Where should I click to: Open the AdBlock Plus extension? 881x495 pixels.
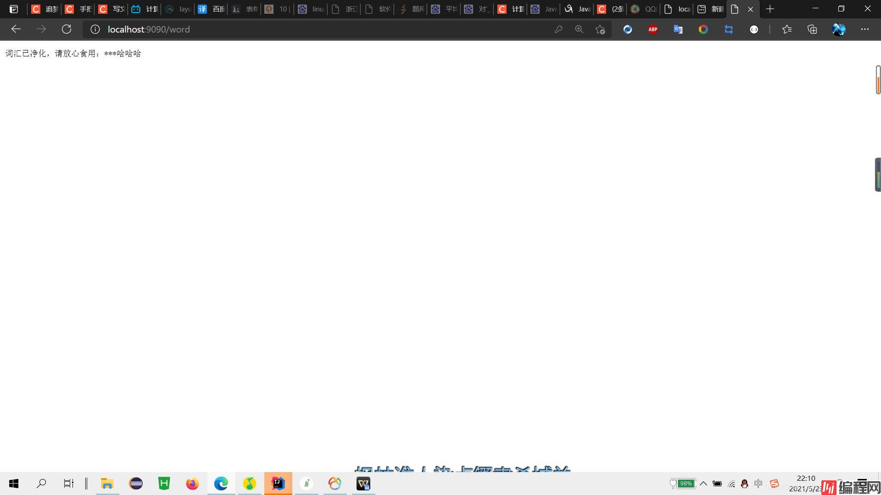pos(653,29)
